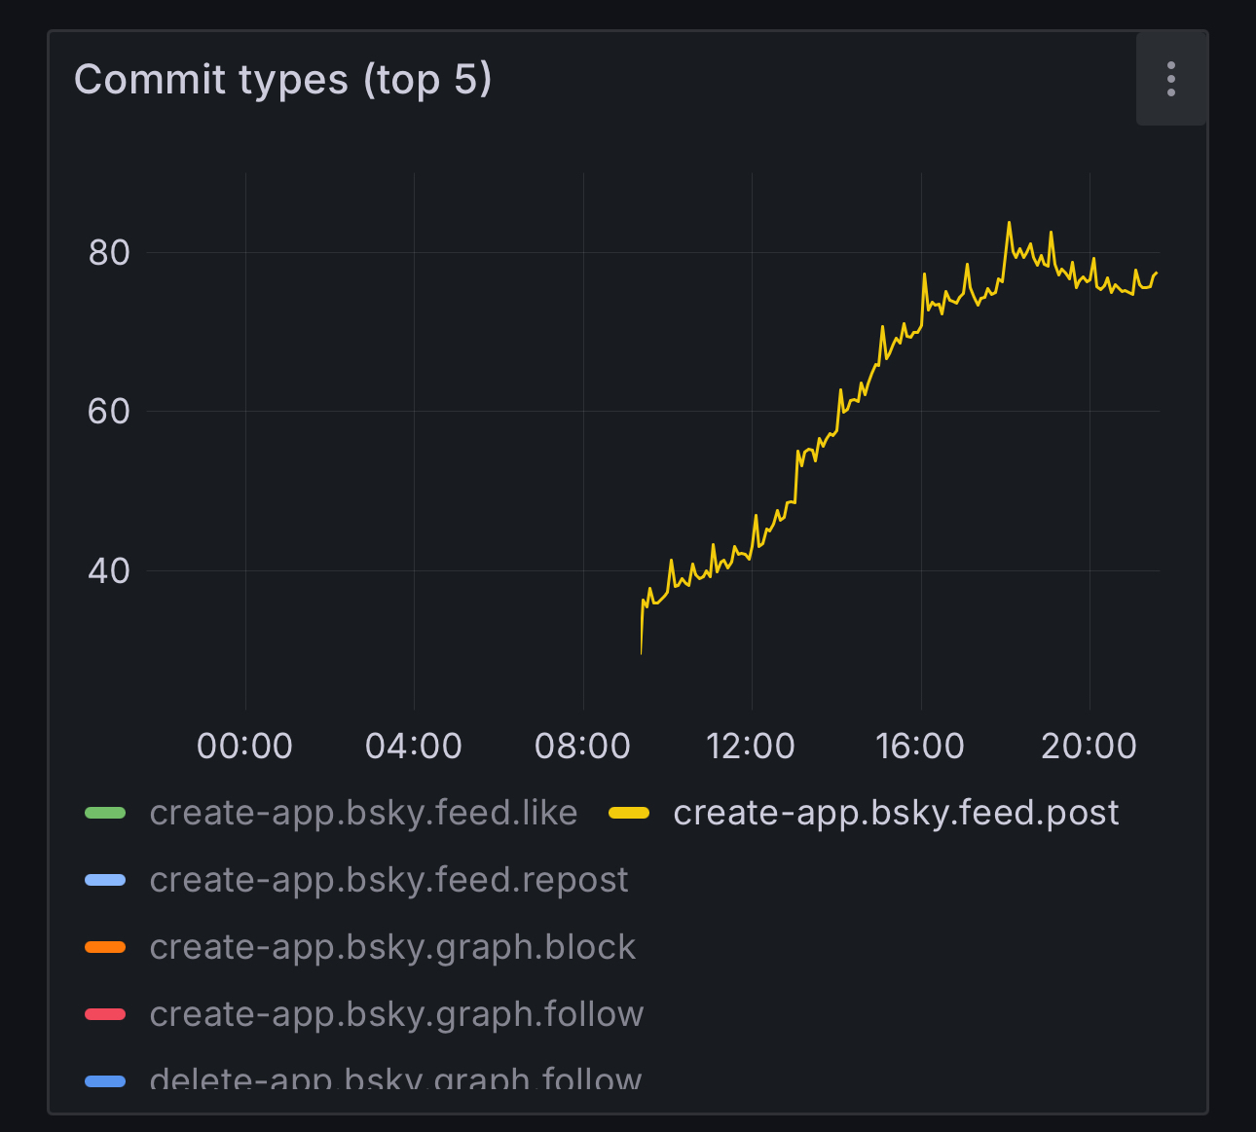Toggle the create-app.bsky.feed.like series label
The image size is (1256, 1132).
click(363, 813)
